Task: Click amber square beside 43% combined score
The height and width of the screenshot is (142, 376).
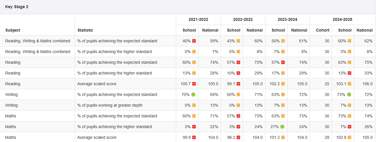Action: 238,41
